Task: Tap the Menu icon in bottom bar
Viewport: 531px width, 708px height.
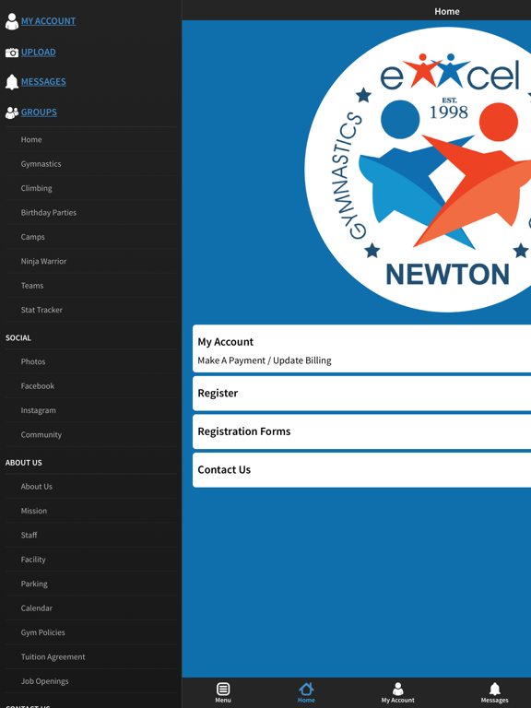Action: [x=223, y=689]
